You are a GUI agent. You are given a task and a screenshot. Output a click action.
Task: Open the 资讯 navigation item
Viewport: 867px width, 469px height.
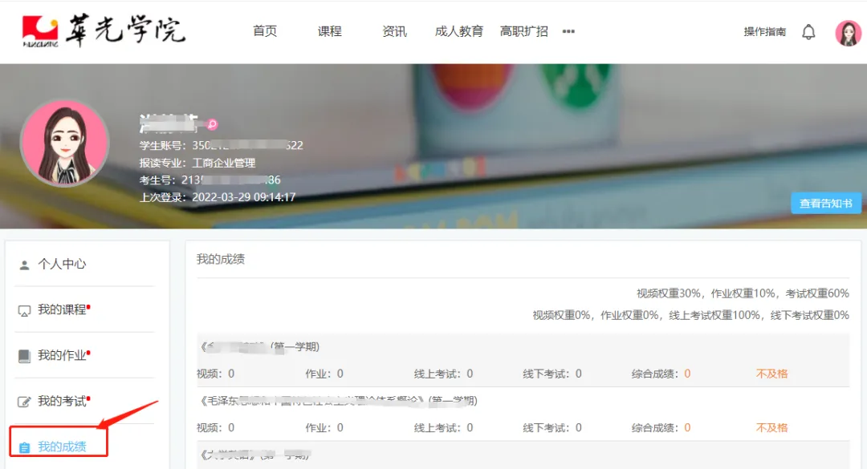394,31
